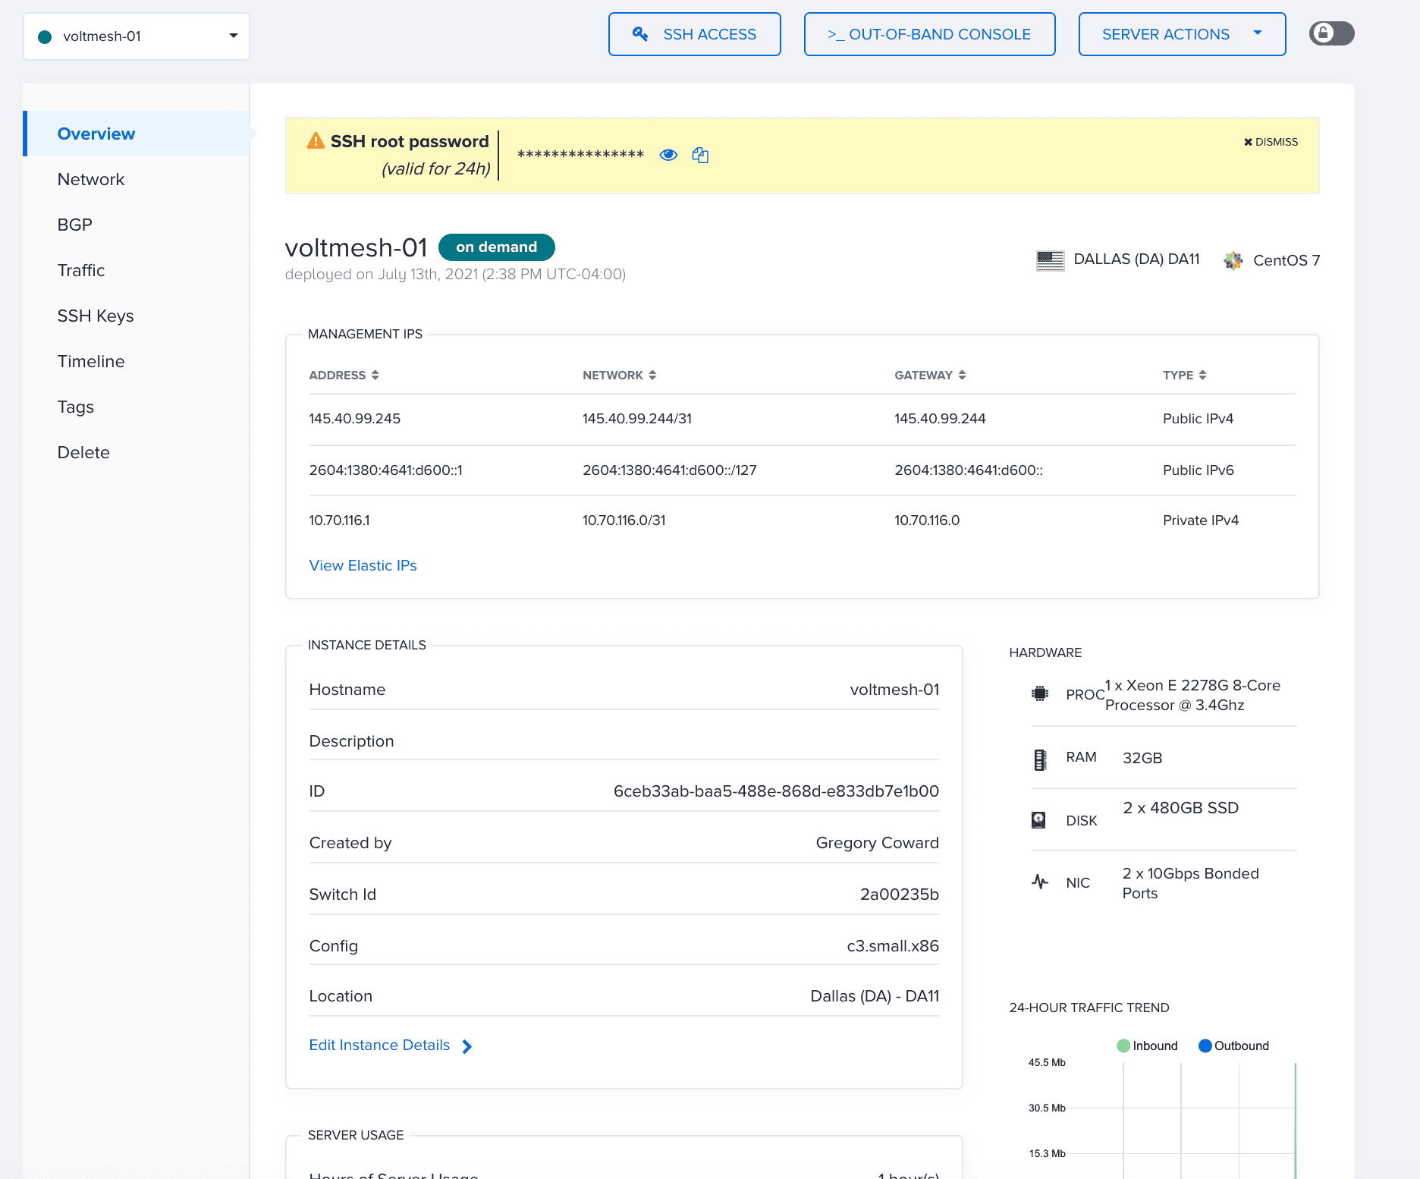
Task: Click the Private IPv4 type cell
Action: point(1201,520)
